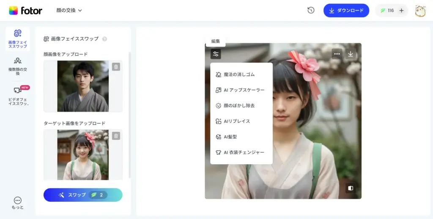Toggle the before/after compare icon

[351, 188]
